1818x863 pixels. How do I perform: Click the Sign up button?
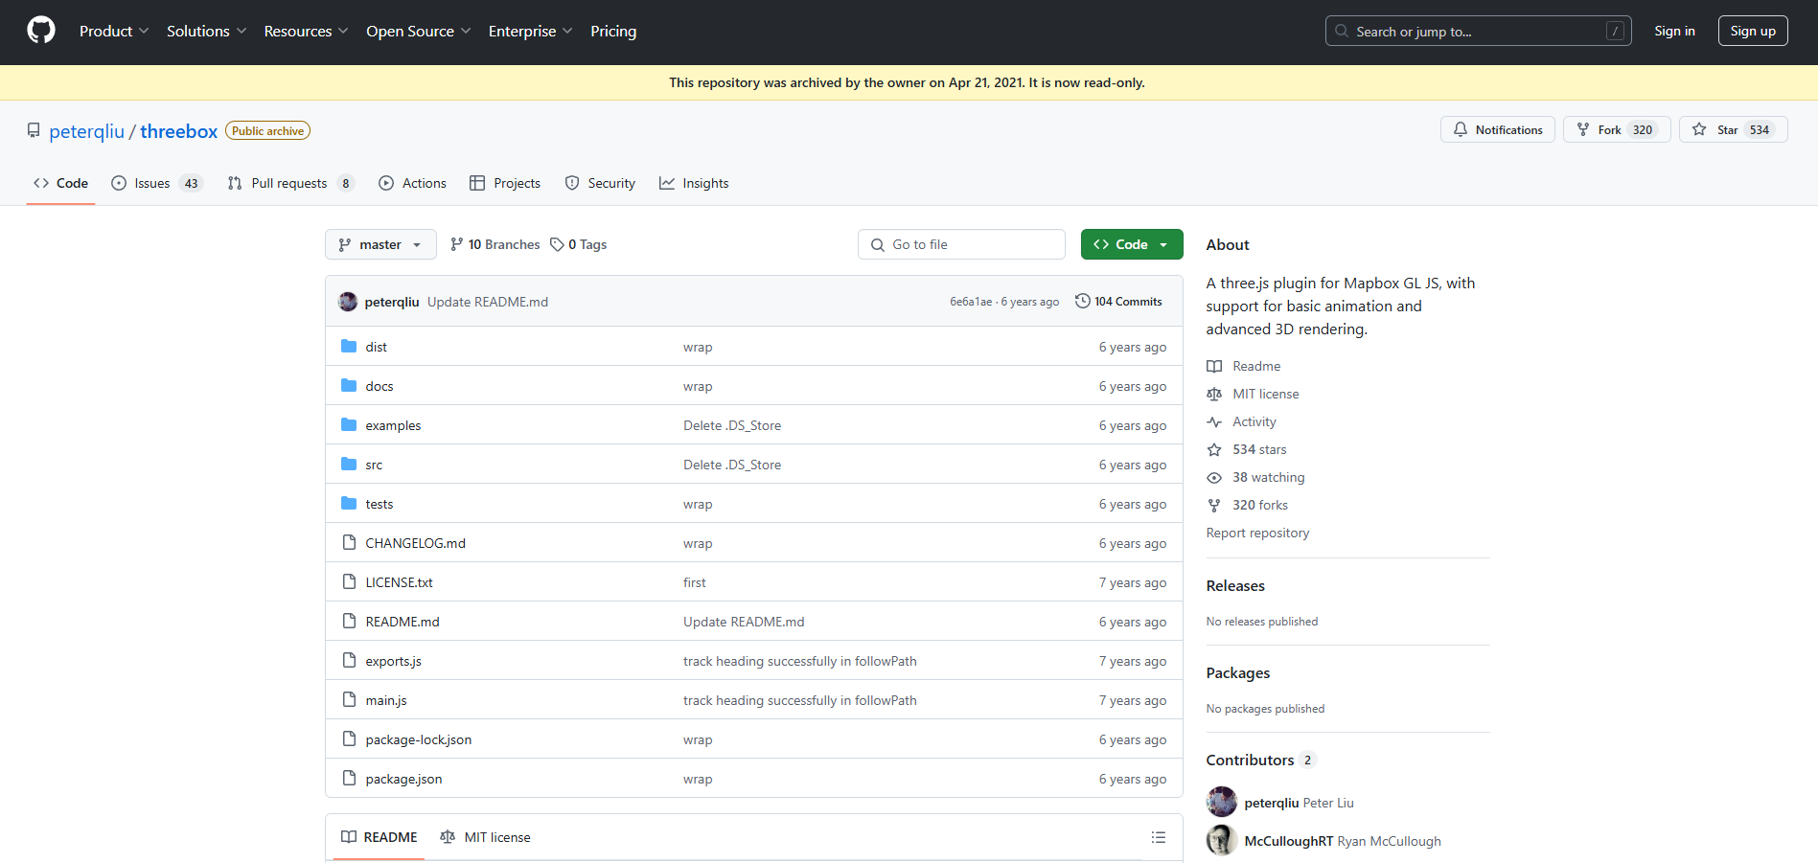tap(1752, 31)
